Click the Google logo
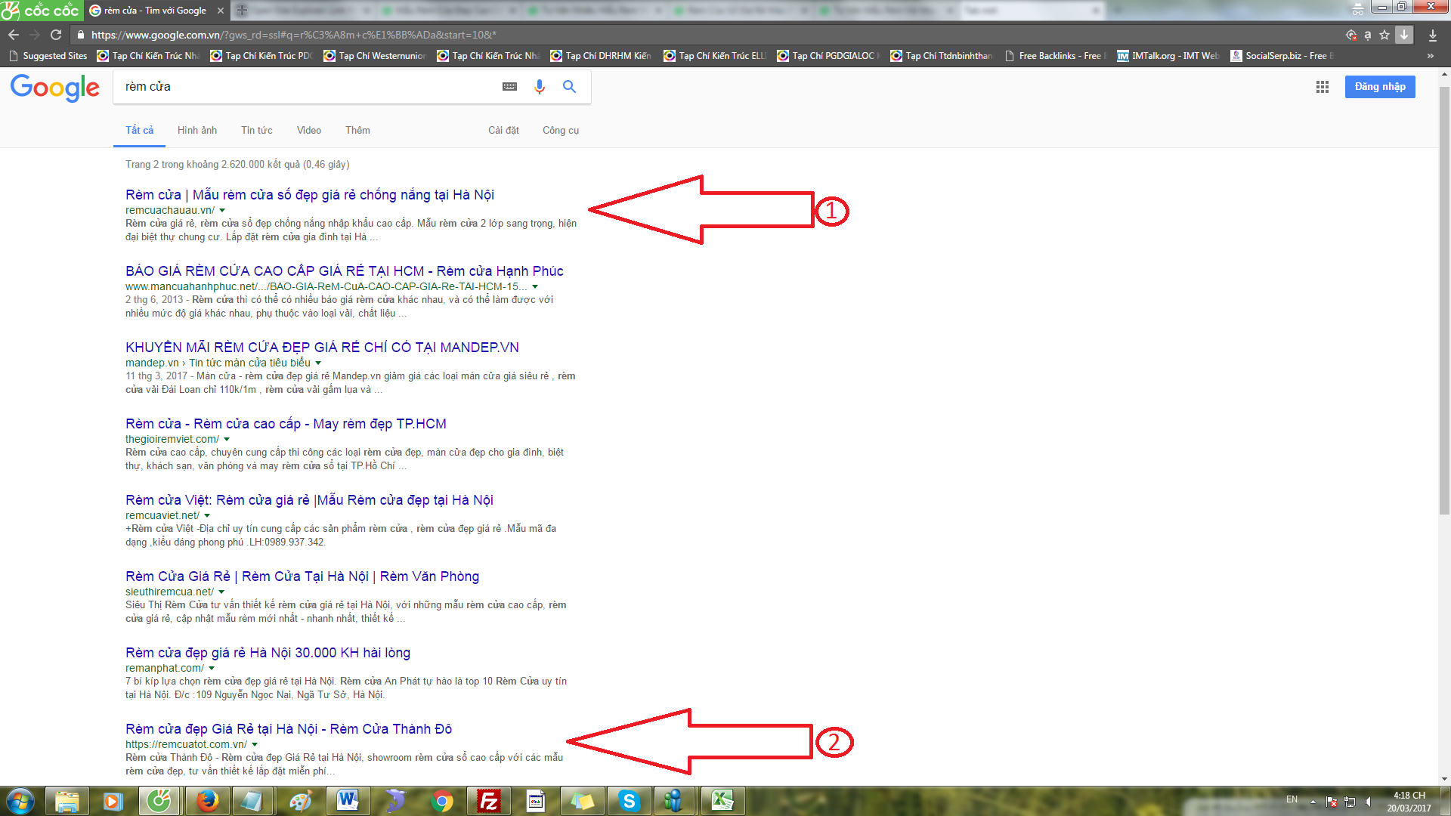Image resolution: width=1451 pixels, height=816 pixels. point(55,88)
